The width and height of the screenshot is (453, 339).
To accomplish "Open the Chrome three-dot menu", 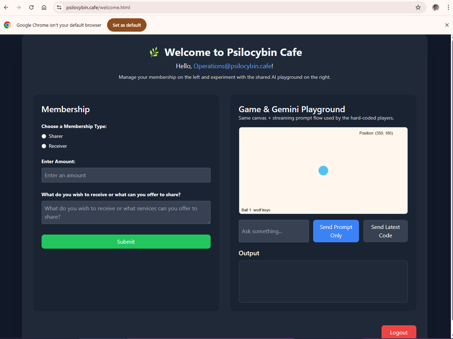I will (x=448, y=7).
